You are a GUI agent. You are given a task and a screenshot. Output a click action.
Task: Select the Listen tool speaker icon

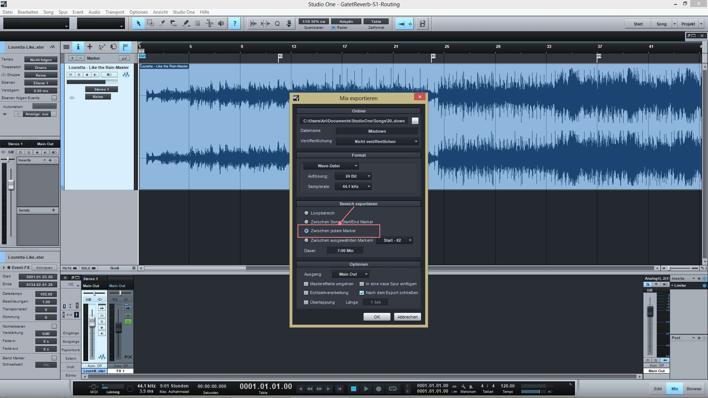click(221, 24)
